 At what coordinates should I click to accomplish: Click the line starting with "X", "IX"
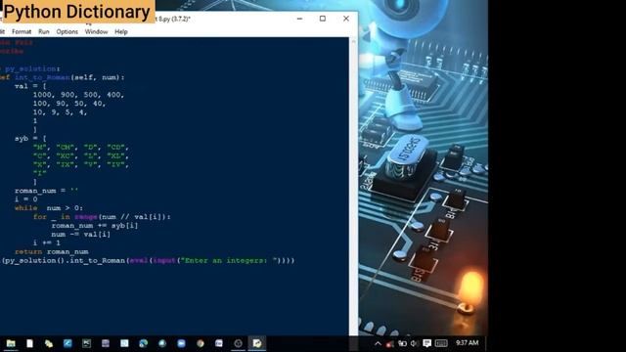coord(80,165)
